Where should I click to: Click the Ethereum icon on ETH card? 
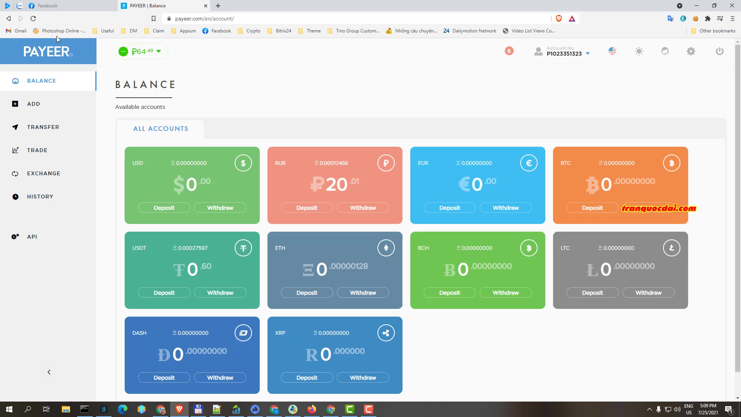(386, 248)
